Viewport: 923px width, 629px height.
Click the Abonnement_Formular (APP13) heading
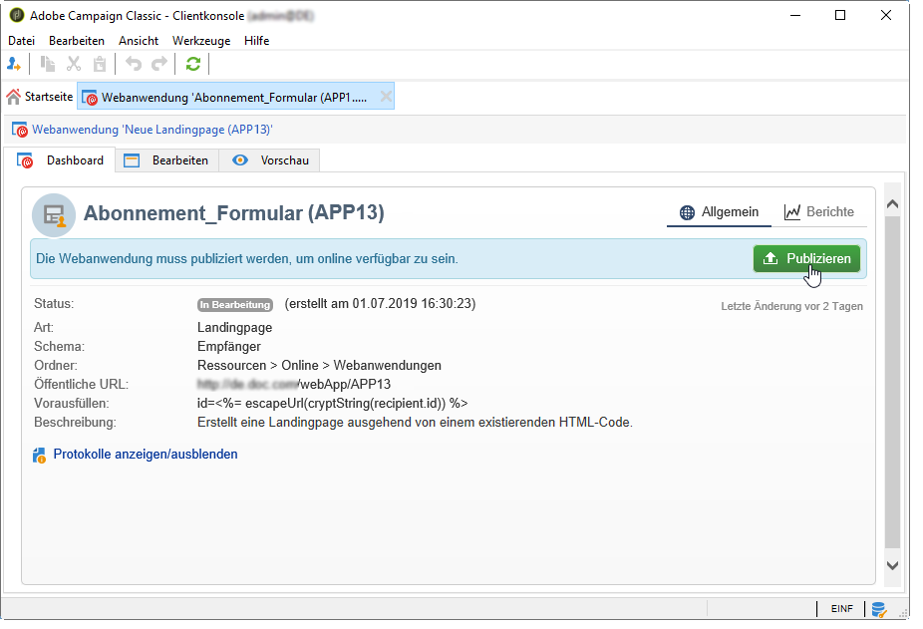(x=233, y=212)
